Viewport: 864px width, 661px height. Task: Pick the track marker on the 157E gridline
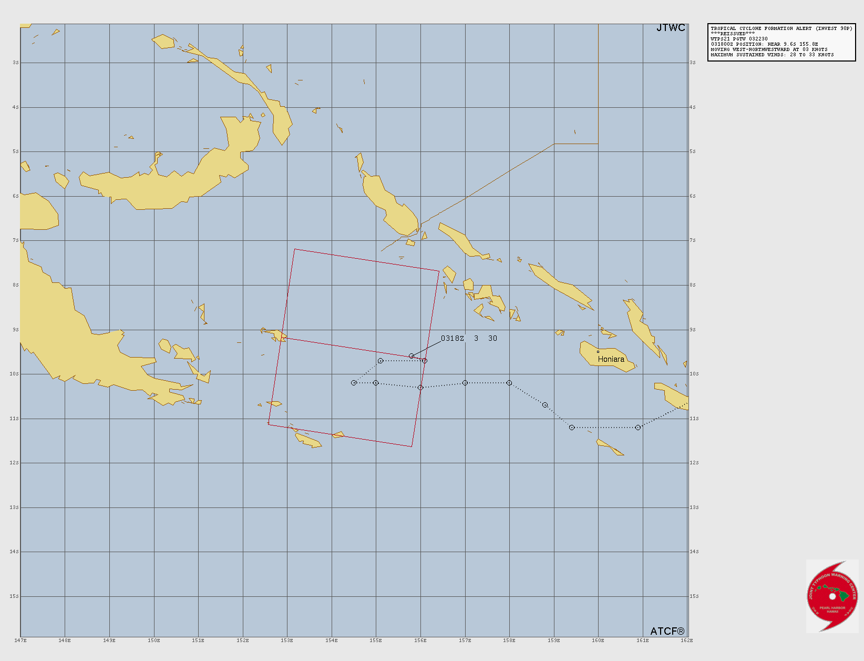pyautogui.click(x=465, y=383)
